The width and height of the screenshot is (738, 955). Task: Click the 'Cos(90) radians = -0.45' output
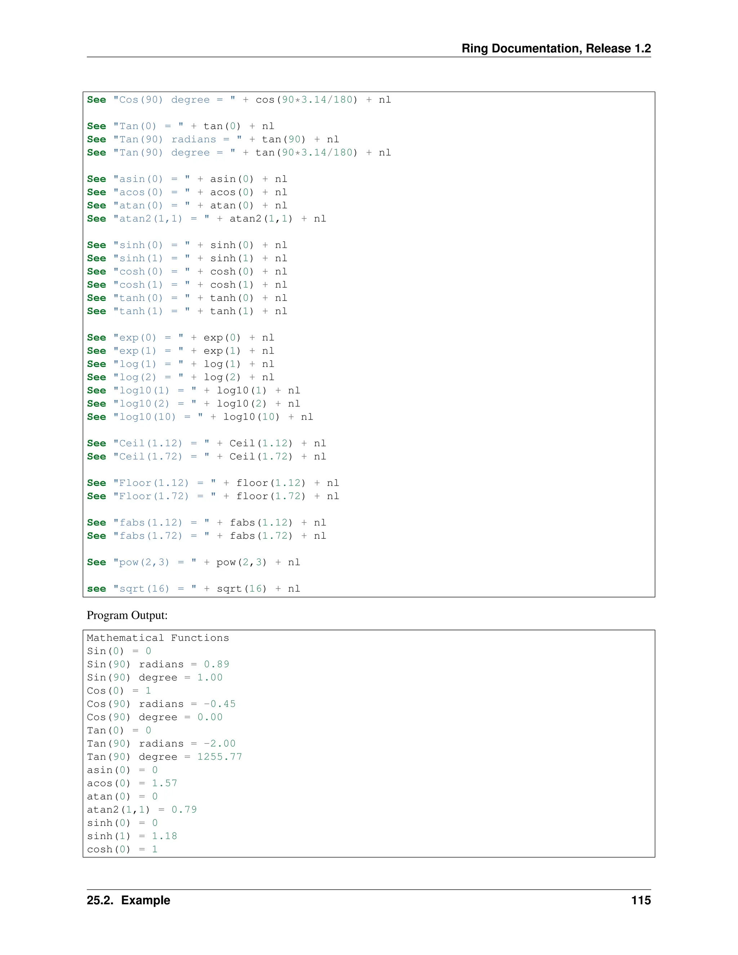click(x=161, y=703)
